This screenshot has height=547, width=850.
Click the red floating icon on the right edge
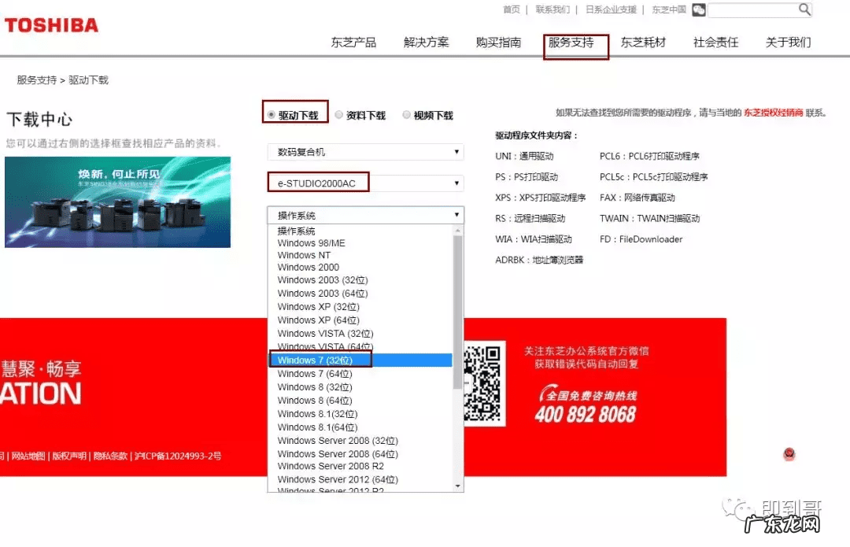coord(789,453)
